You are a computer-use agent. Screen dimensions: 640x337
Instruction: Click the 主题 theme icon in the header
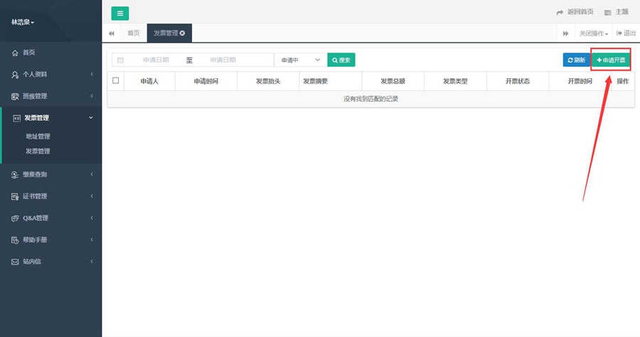point(607,13)
